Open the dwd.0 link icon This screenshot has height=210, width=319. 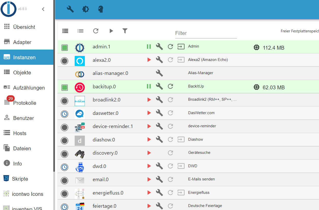click(x=181, y=166)
